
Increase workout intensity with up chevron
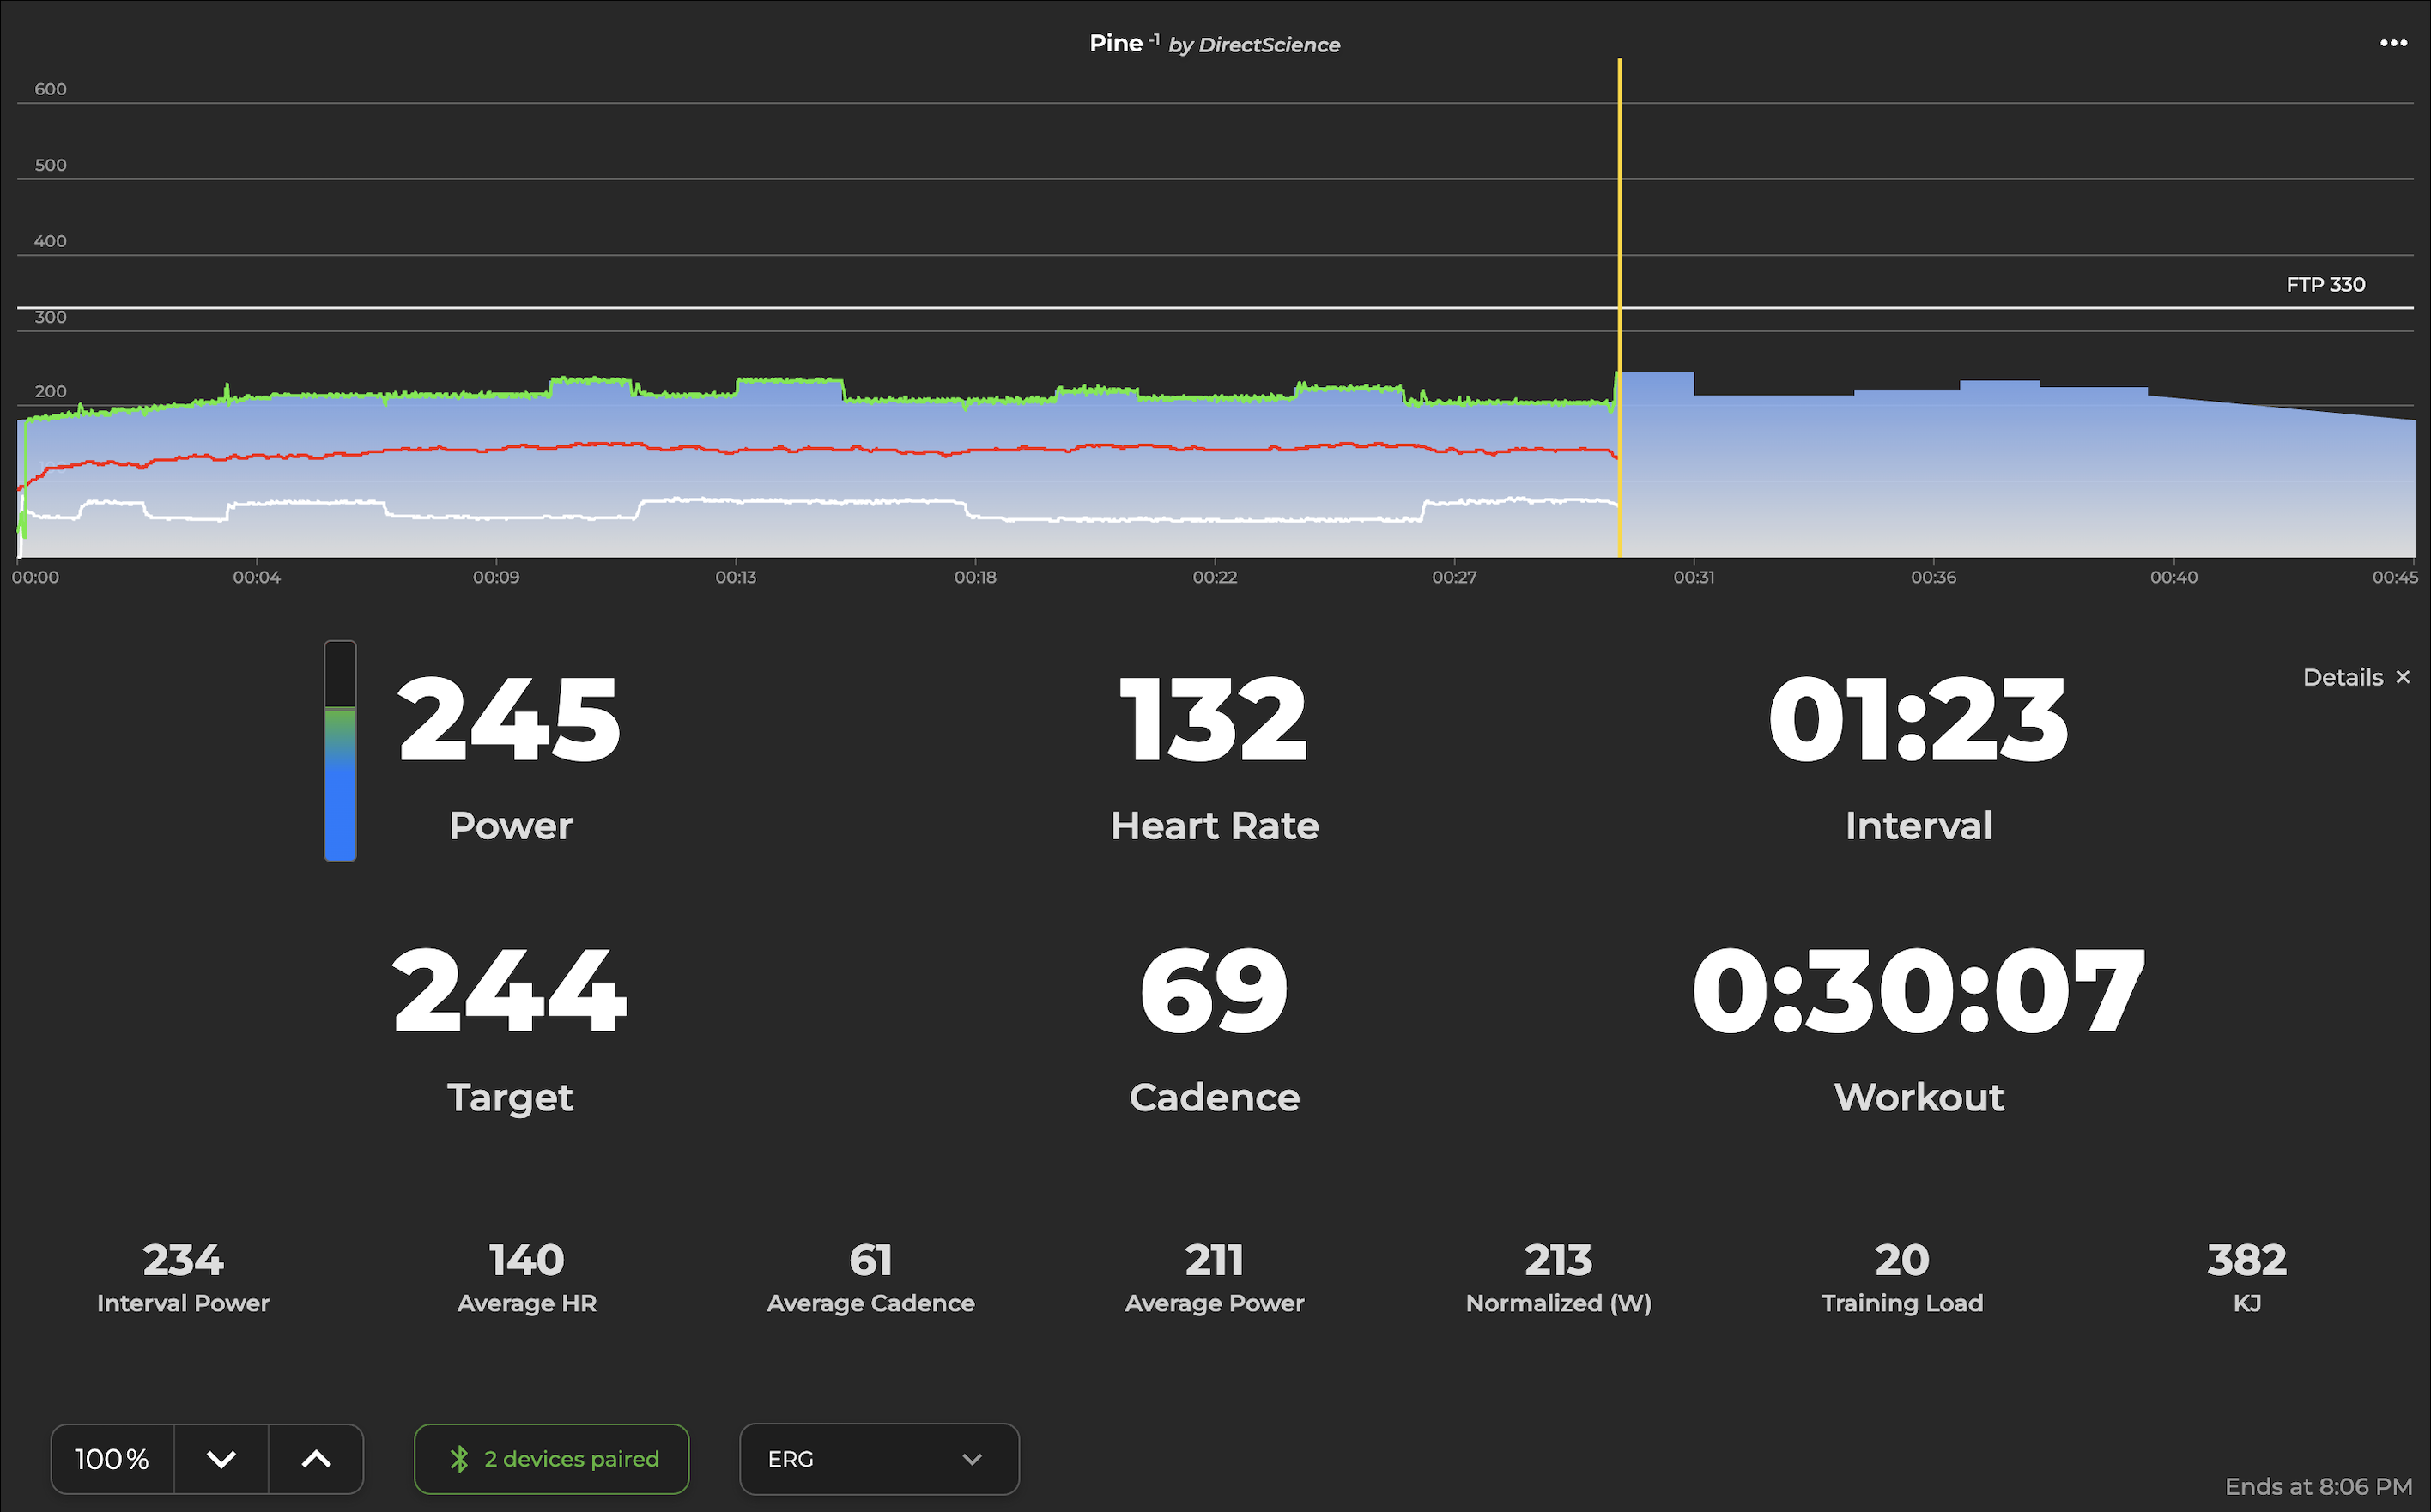tap(316, 1459)
